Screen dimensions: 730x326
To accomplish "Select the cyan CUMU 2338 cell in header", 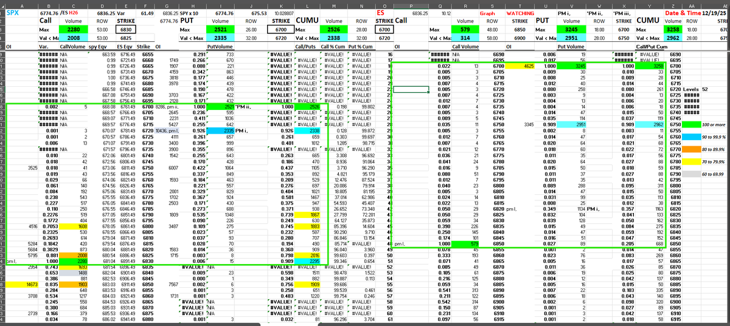I will (334, 38).
